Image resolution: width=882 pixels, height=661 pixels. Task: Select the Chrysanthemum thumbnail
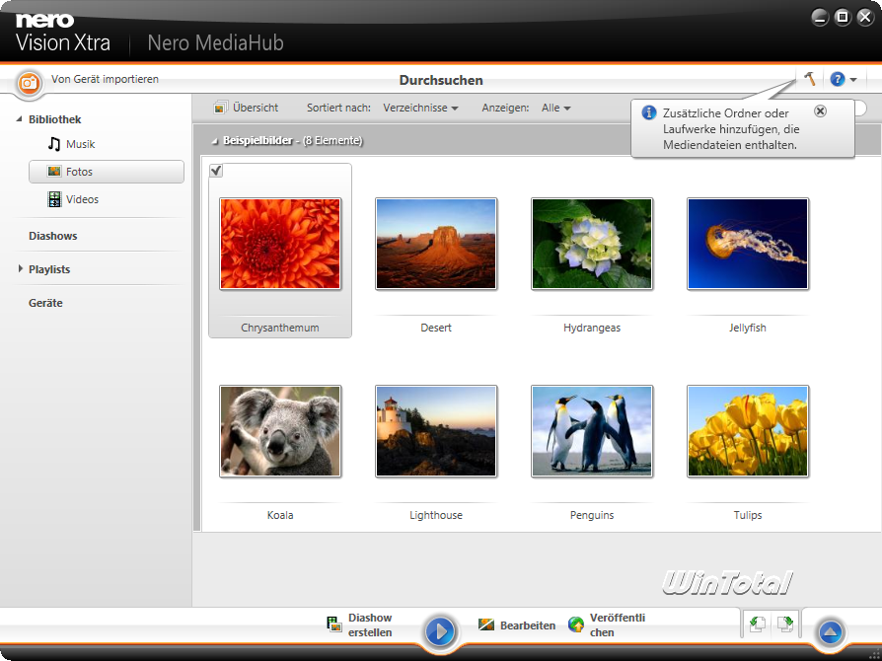pos(280,244)
